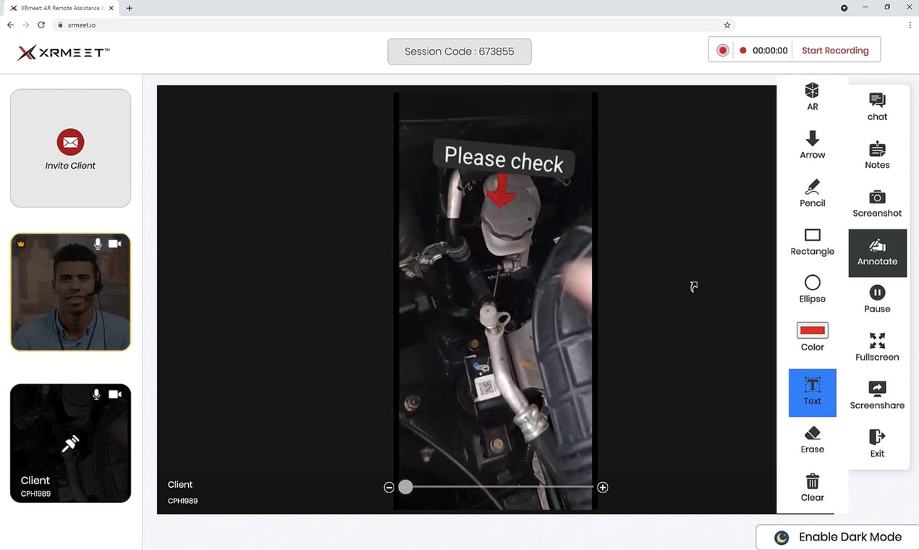Close the XRmeet browser tab
This screenshot has width=919, height=550.
[111, 8]
